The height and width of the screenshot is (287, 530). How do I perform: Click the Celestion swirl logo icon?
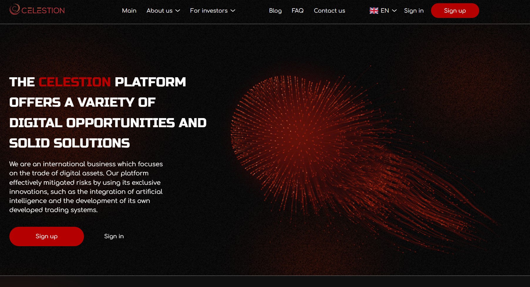point(14,9)
